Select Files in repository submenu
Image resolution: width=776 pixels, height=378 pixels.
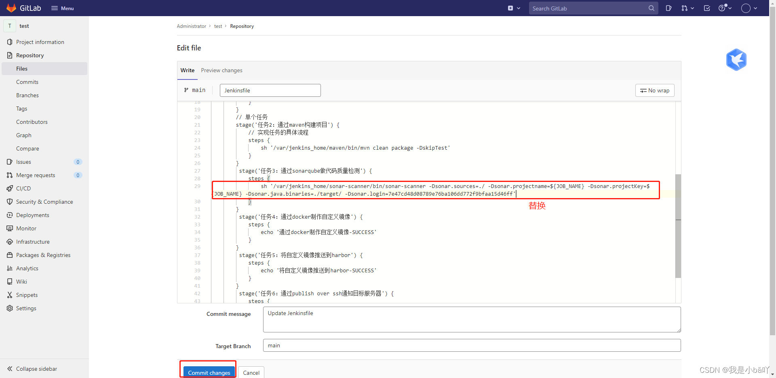pos(44,69)
